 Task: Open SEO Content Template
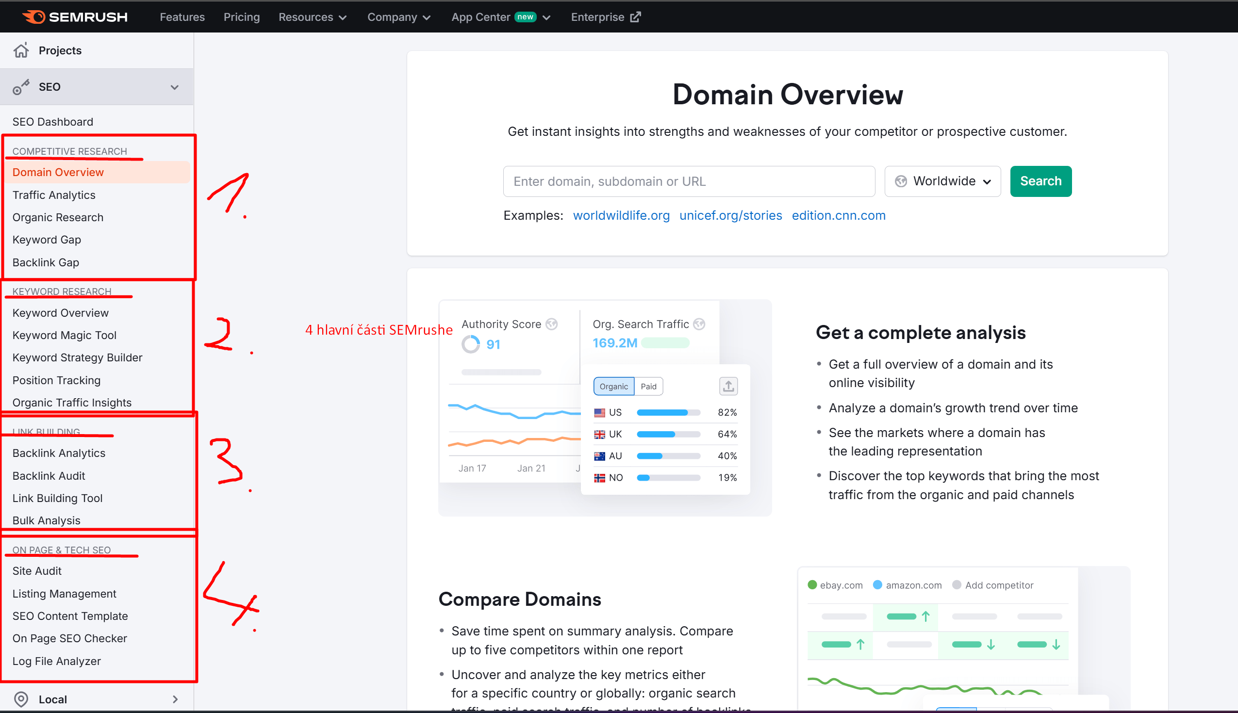(70, 616)
